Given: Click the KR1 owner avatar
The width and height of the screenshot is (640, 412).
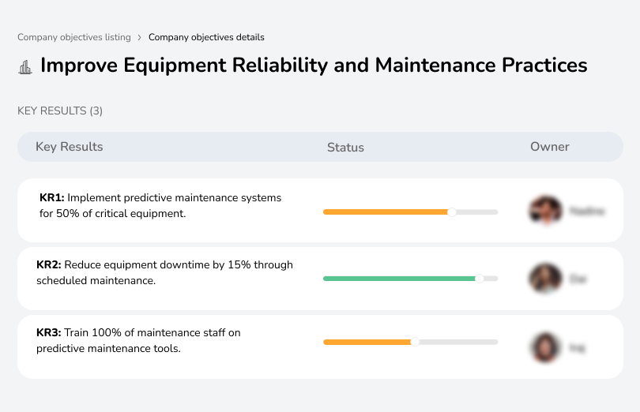Looking at the screenshot, I should coord(545,211).
